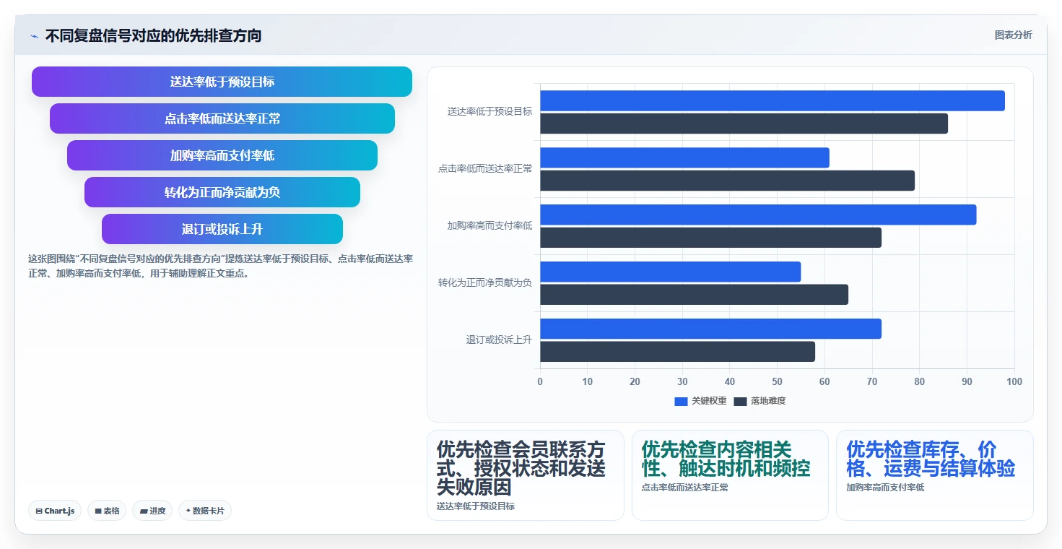
Task: Open card 优先检查会员联系方式、授权状态和发送失败原因
Action: coord(525,475)
